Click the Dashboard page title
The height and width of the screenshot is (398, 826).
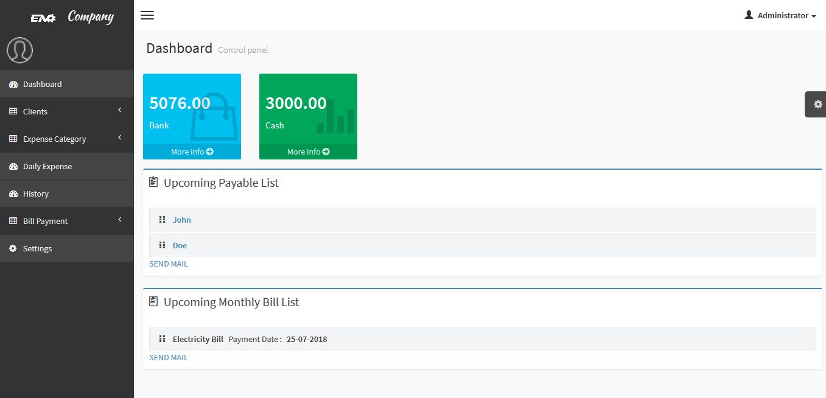coord(180,48)
